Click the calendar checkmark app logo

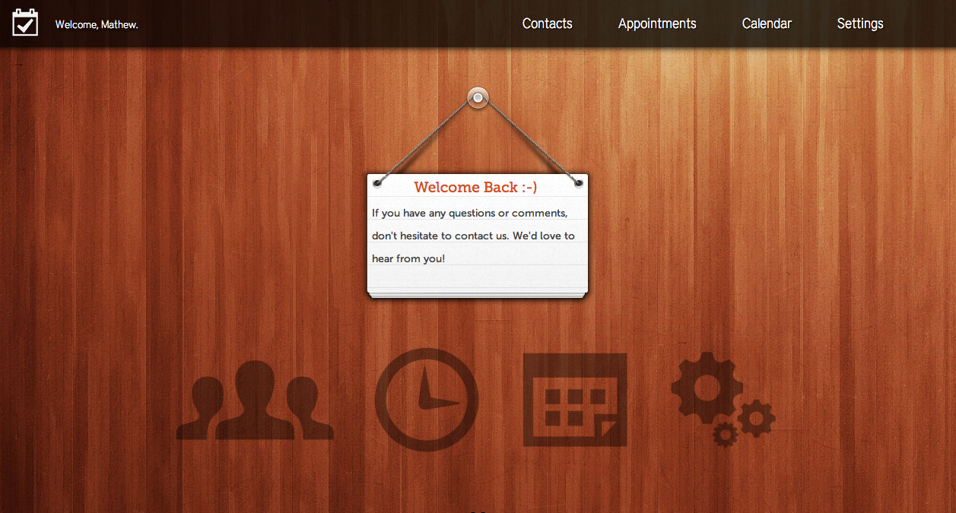[x=25, y=23]
